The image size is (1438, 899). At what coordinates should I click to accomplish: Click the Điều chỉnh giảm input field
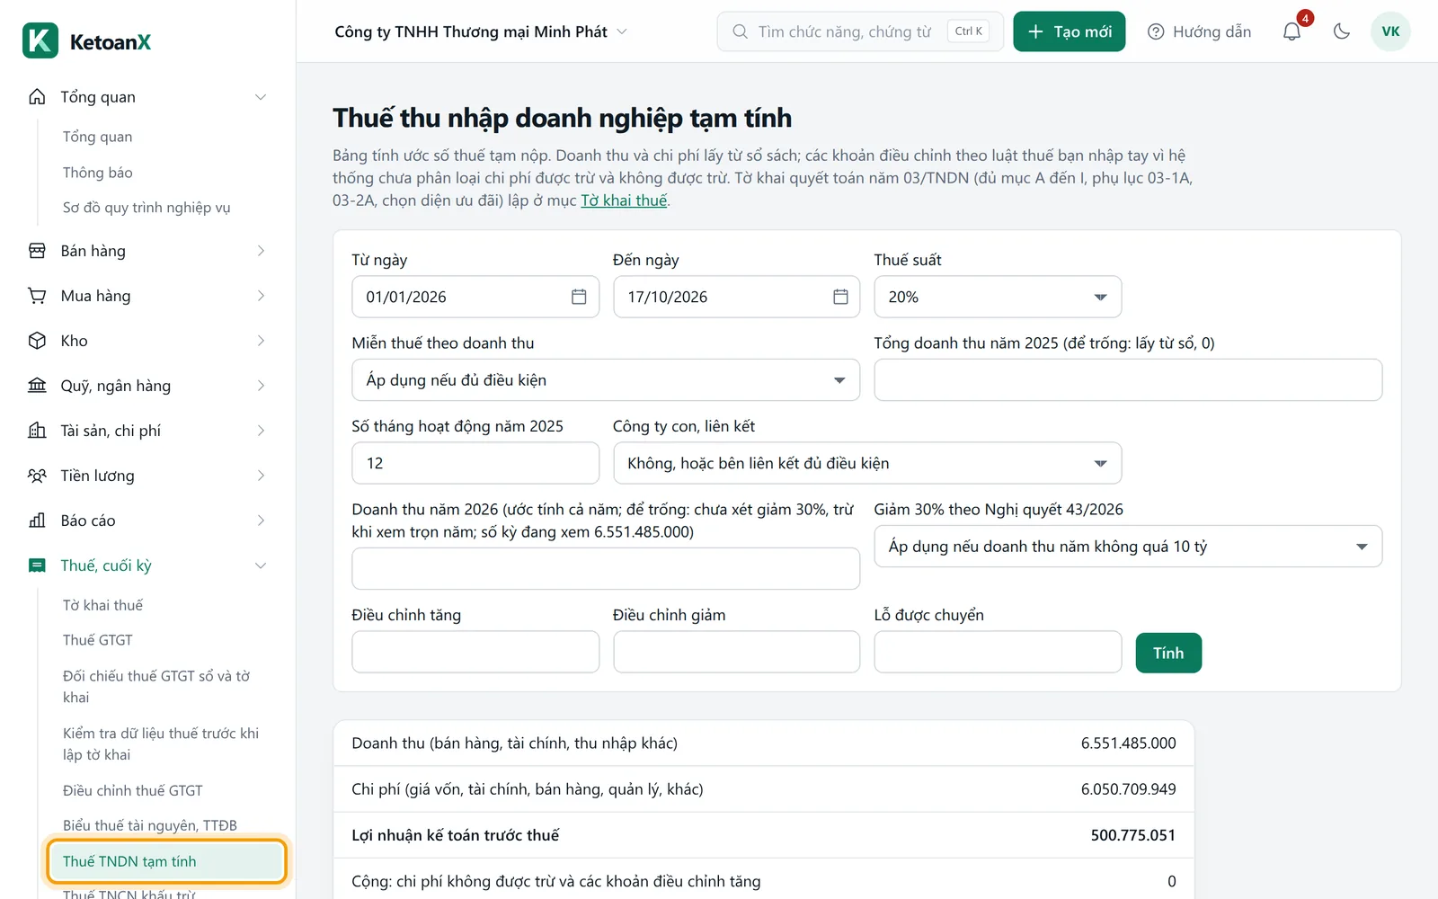pyautogui.click(x=737, y=652)
